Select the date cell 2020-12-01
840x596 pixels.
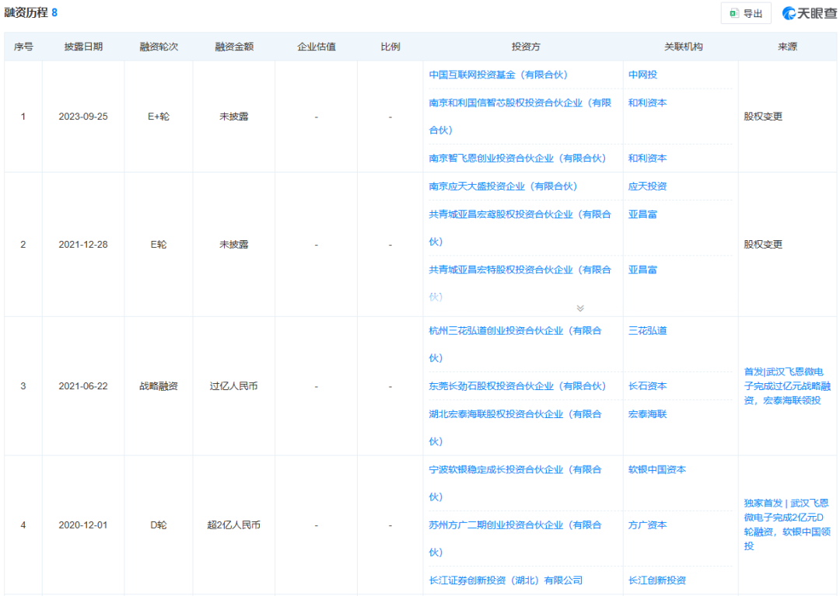coord(83,525)
